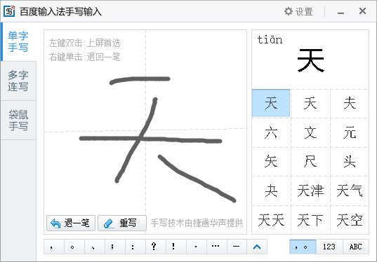Pick the word suggestion 天天
The height and width of the screenshot is (262, 377).
coord(271,220)
